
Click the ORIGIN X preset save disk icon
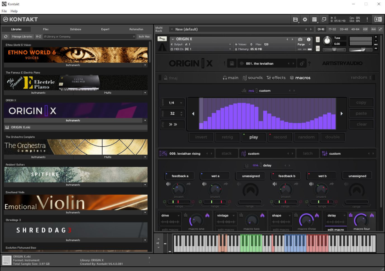tap(232, 64)
